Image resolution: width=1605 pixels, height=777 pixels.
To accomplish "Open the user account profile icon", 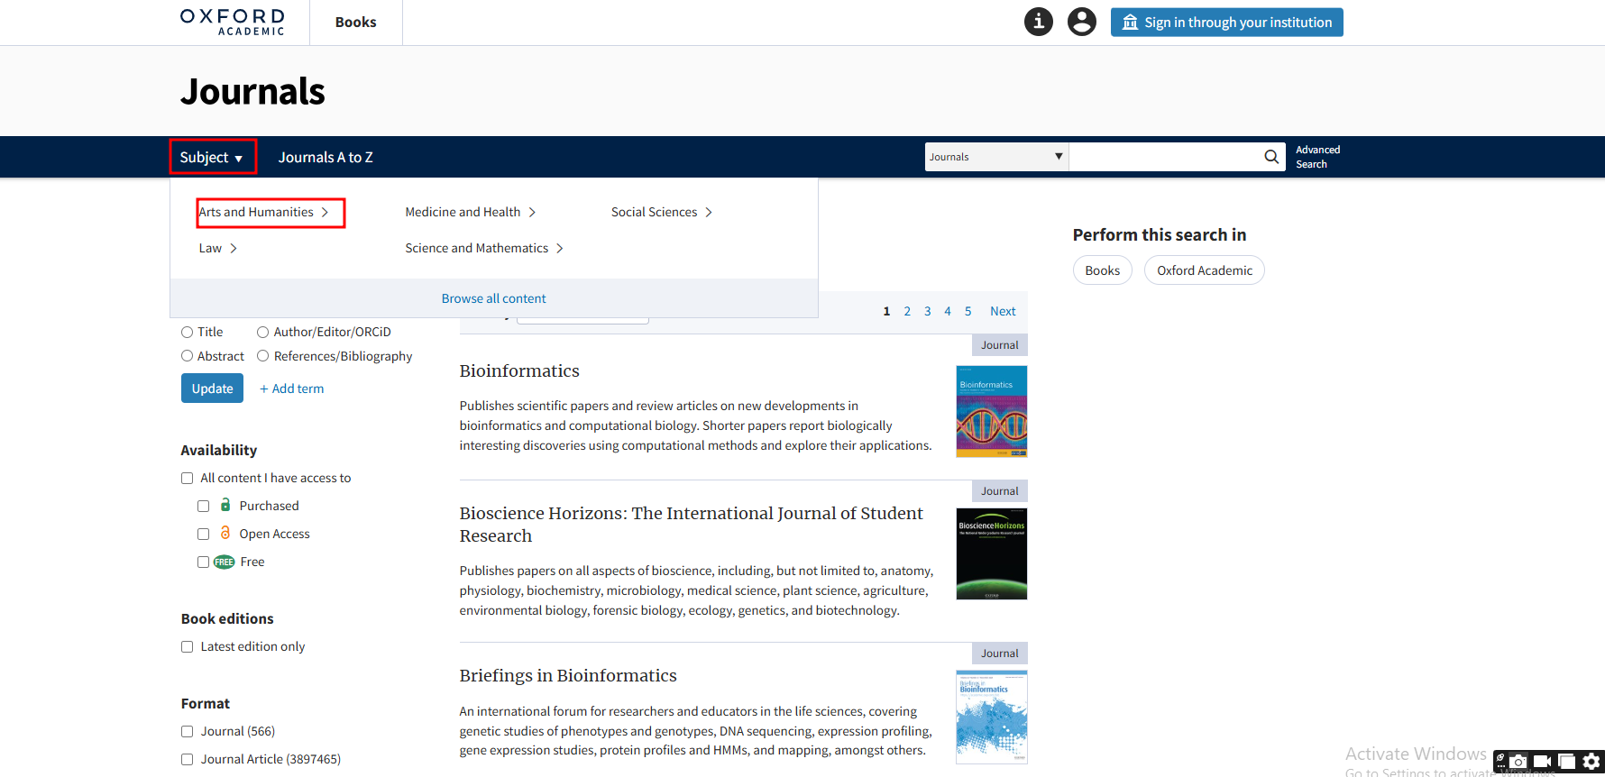I will 1081,22.
